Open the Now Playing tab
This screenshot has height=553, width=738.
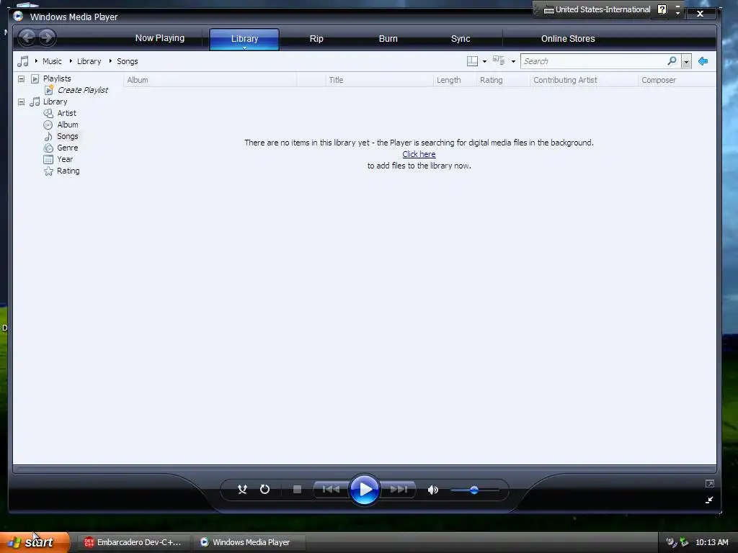[160, 38]
